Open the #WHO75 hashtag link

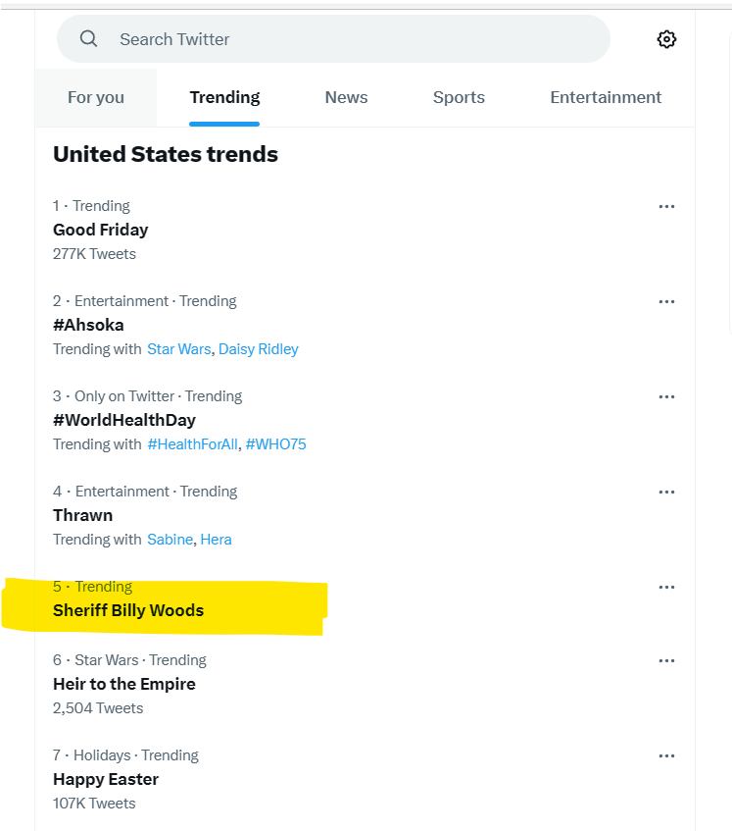275,444
